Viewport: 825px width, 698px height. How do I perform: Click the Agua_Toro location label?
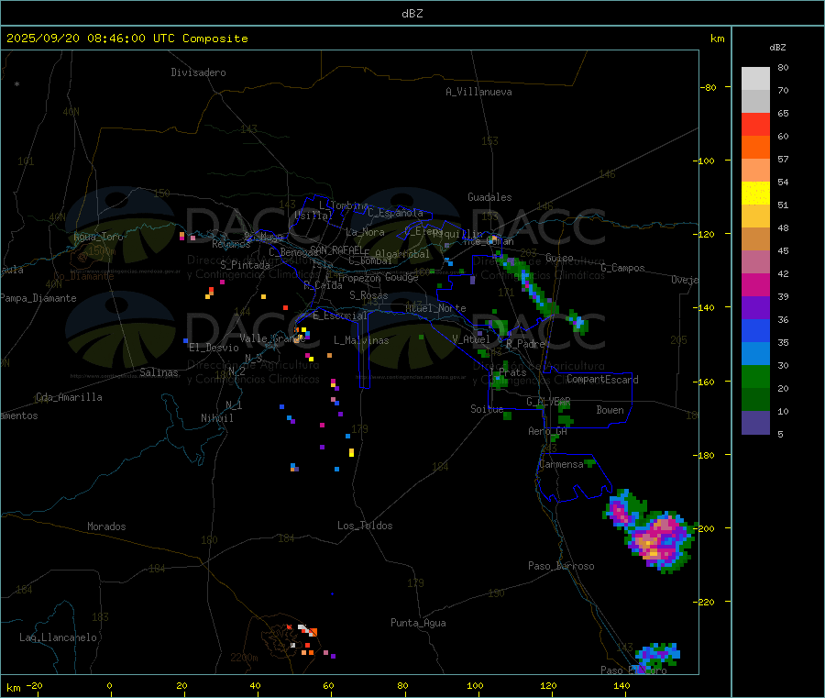coord(98,238)
